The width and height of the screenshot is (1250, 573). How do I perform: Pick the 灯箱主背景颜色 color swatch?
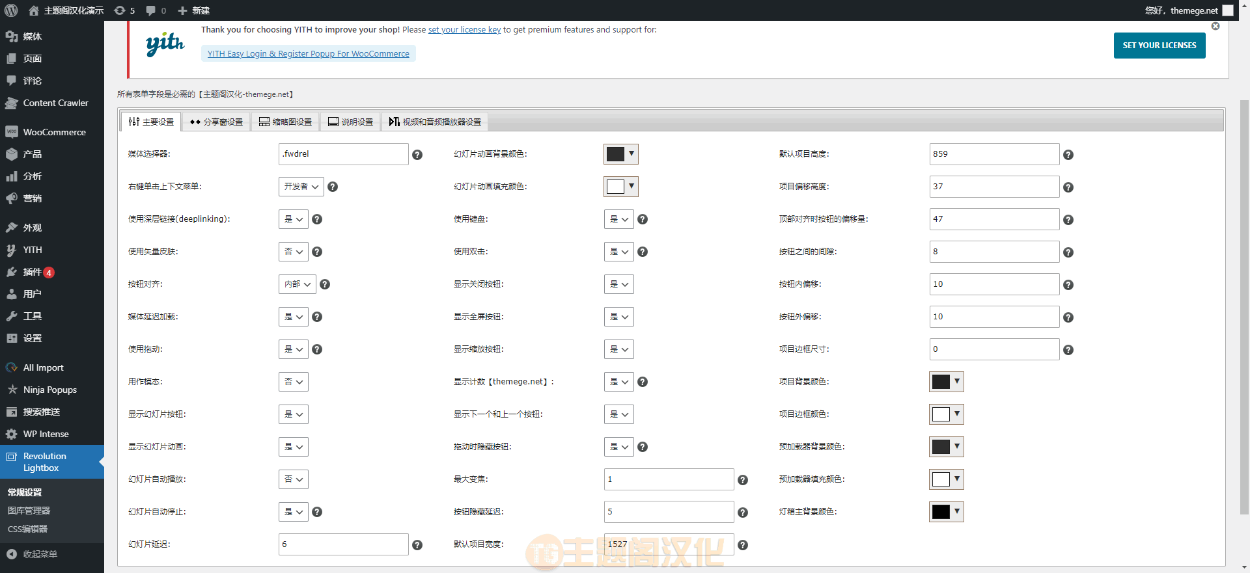pyautogui.click(x=947, y=512)
